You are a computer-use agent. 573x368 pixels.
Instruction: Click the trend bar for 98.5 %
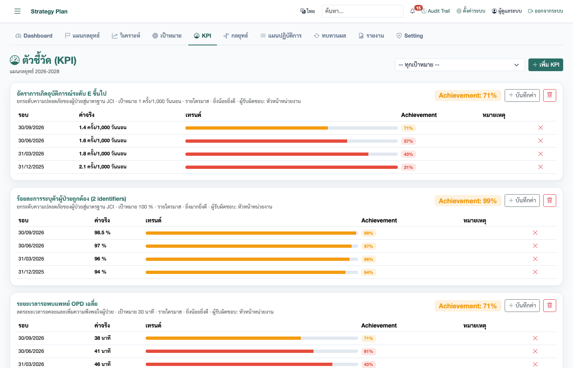[x=252, y=233]
